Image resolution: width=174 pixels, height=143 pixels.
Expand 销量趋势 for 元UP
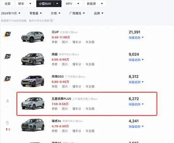coord(136,37)
